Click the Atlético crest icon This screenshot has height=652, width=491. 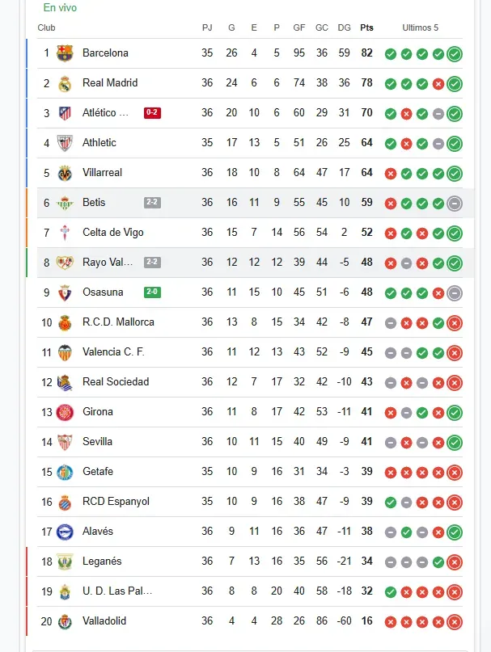tap(65, 113)
